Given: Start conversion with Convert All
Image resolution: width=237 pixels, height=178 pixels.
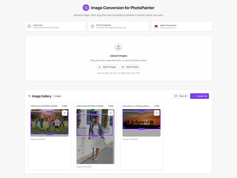Looking at the screenshot, I should point(199,96).
